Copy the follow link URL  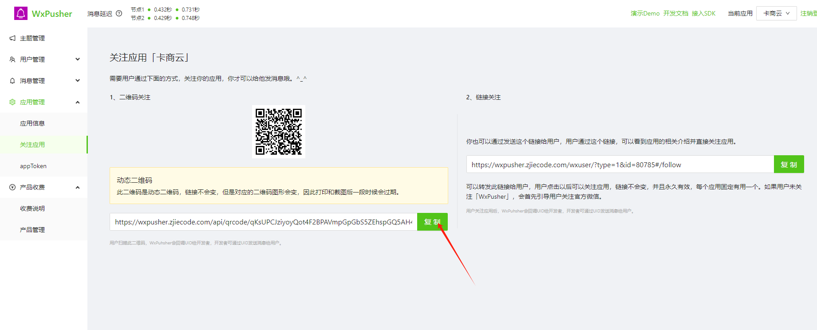point(789,165)
